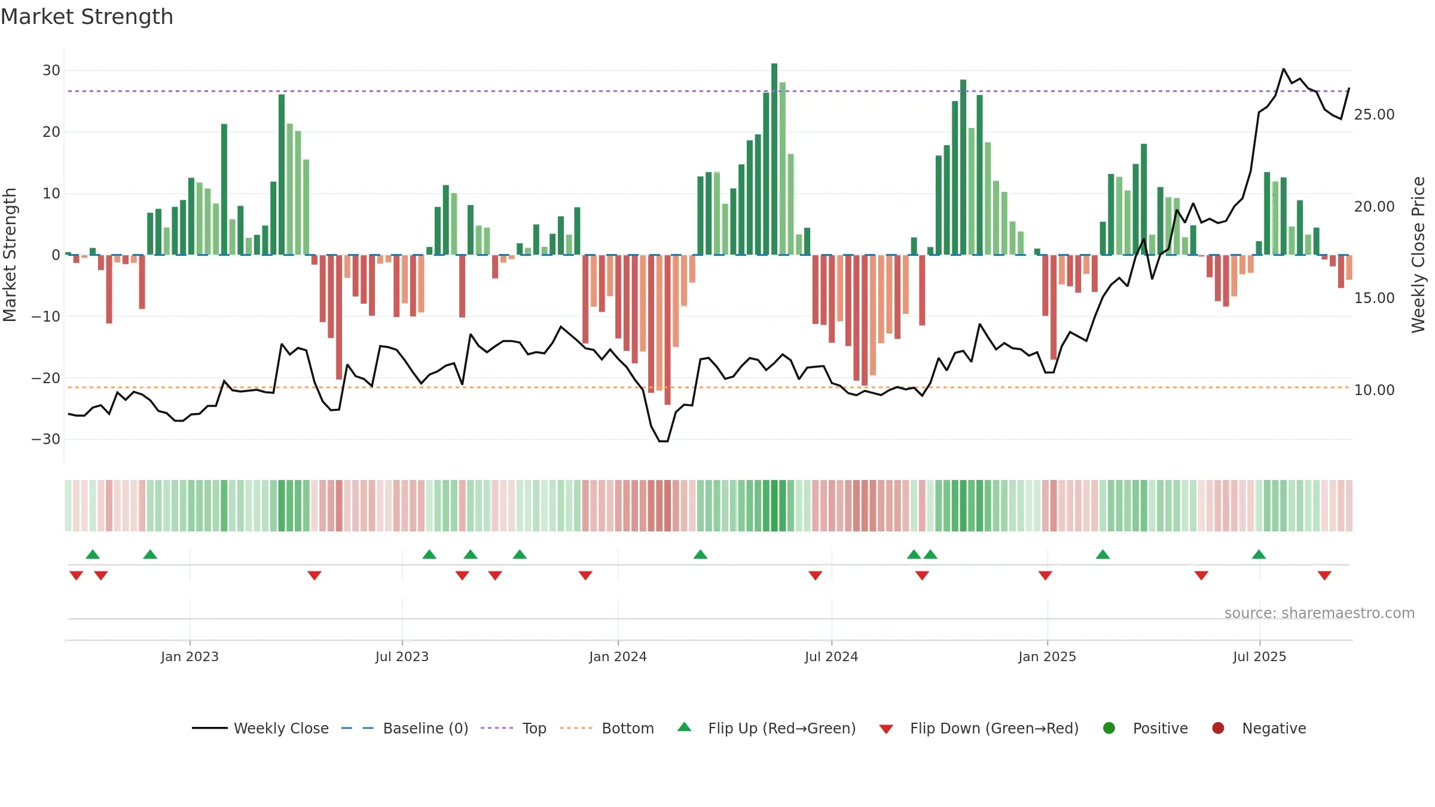Click the Weekly Close Price axis title
This screenshot has height=807, width=1435.
pos(1418,255)
